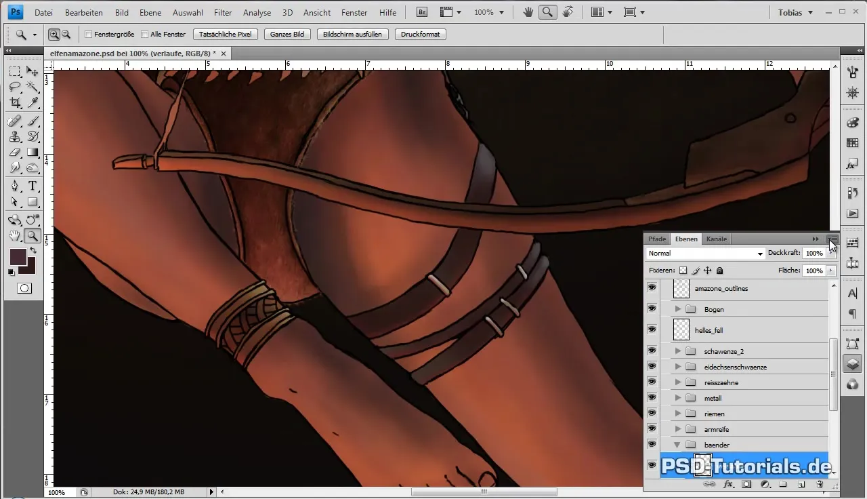
Task: Open the Datei menu
Action: (43, 13)
